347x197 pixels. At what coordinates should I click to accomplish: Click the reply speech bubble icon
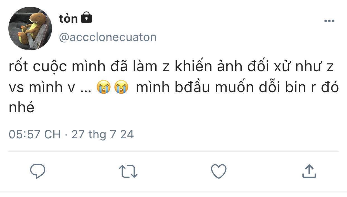point(37,171)
